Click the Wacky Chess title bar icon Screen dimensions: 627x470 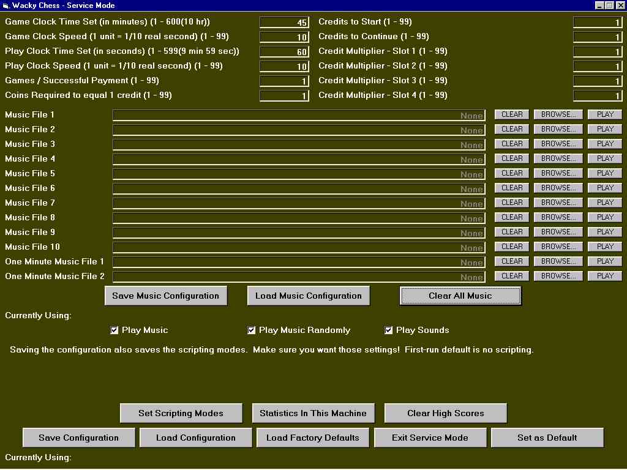click(6, 5)
